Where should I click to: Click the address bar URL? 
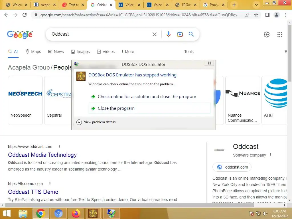(140, 15)
